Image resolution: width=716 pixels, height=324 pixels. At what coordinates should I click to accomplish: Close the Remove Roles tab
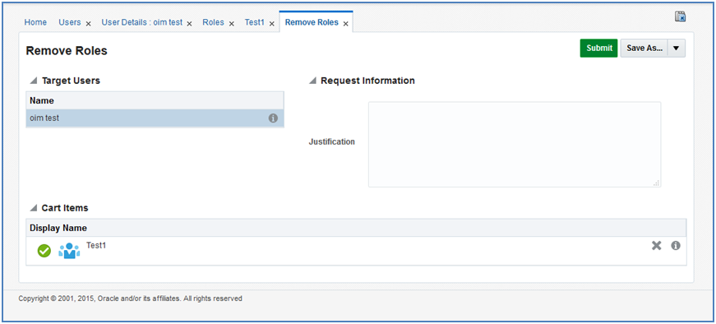346,24
